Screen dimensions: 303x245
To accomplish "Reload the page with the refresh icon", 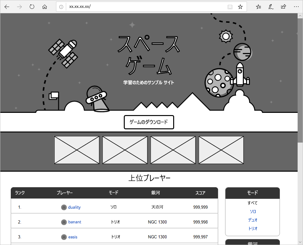I will 32,7.
